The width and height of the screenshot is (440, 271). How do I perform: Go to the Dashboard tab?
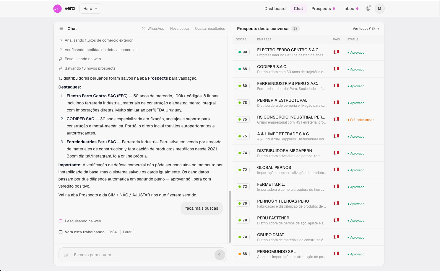pos(275,9)
